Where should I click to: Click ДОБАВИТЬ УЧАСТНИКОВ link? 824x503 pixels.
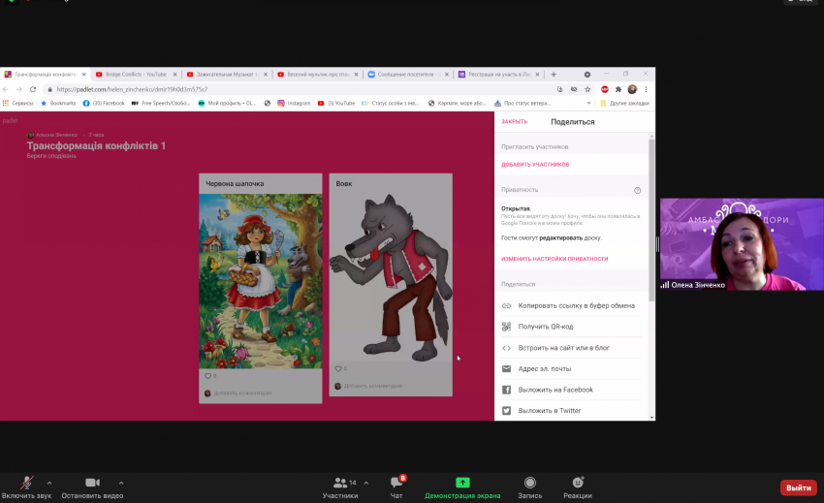(x=535, y=165)
